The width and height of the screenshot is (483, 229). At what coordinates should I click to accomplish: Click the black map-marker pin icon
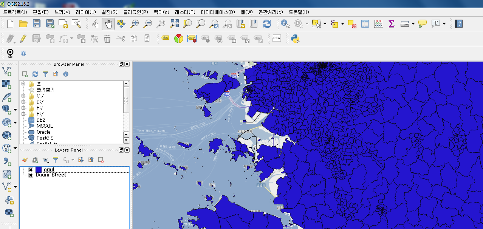point(10,53)
